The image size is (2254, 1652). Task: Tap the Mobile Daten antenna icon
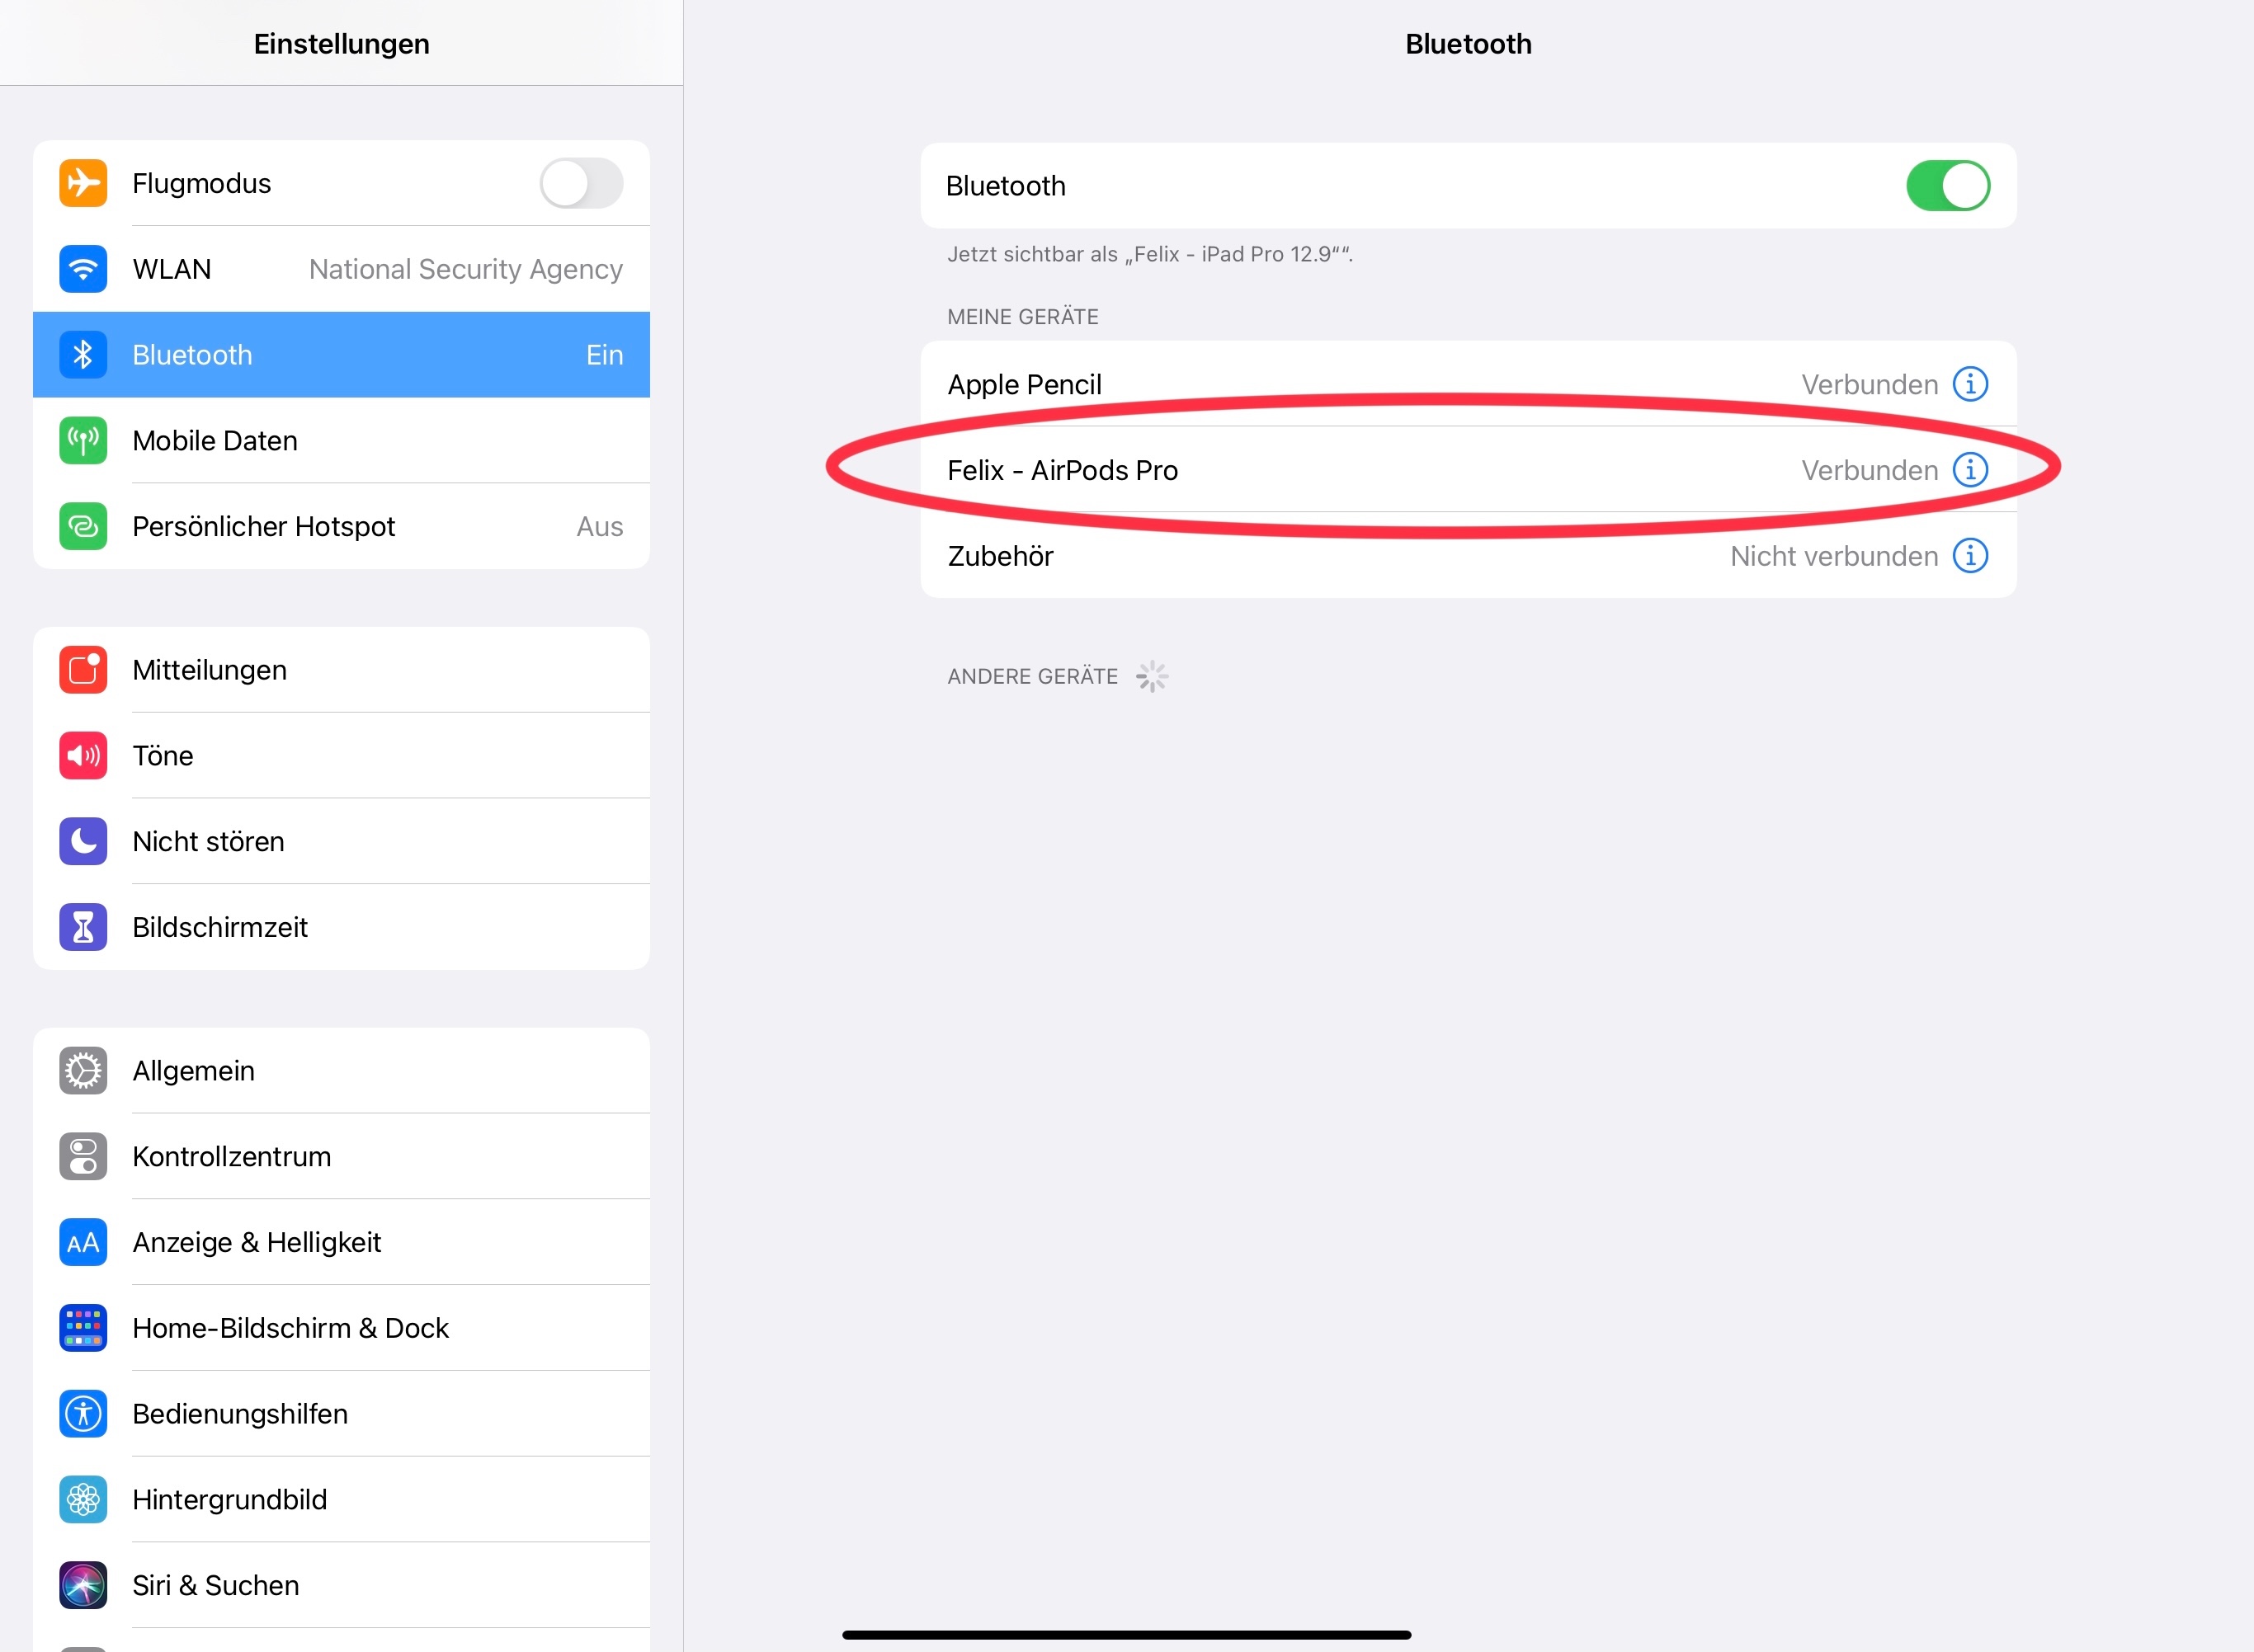tap(83, 441)
